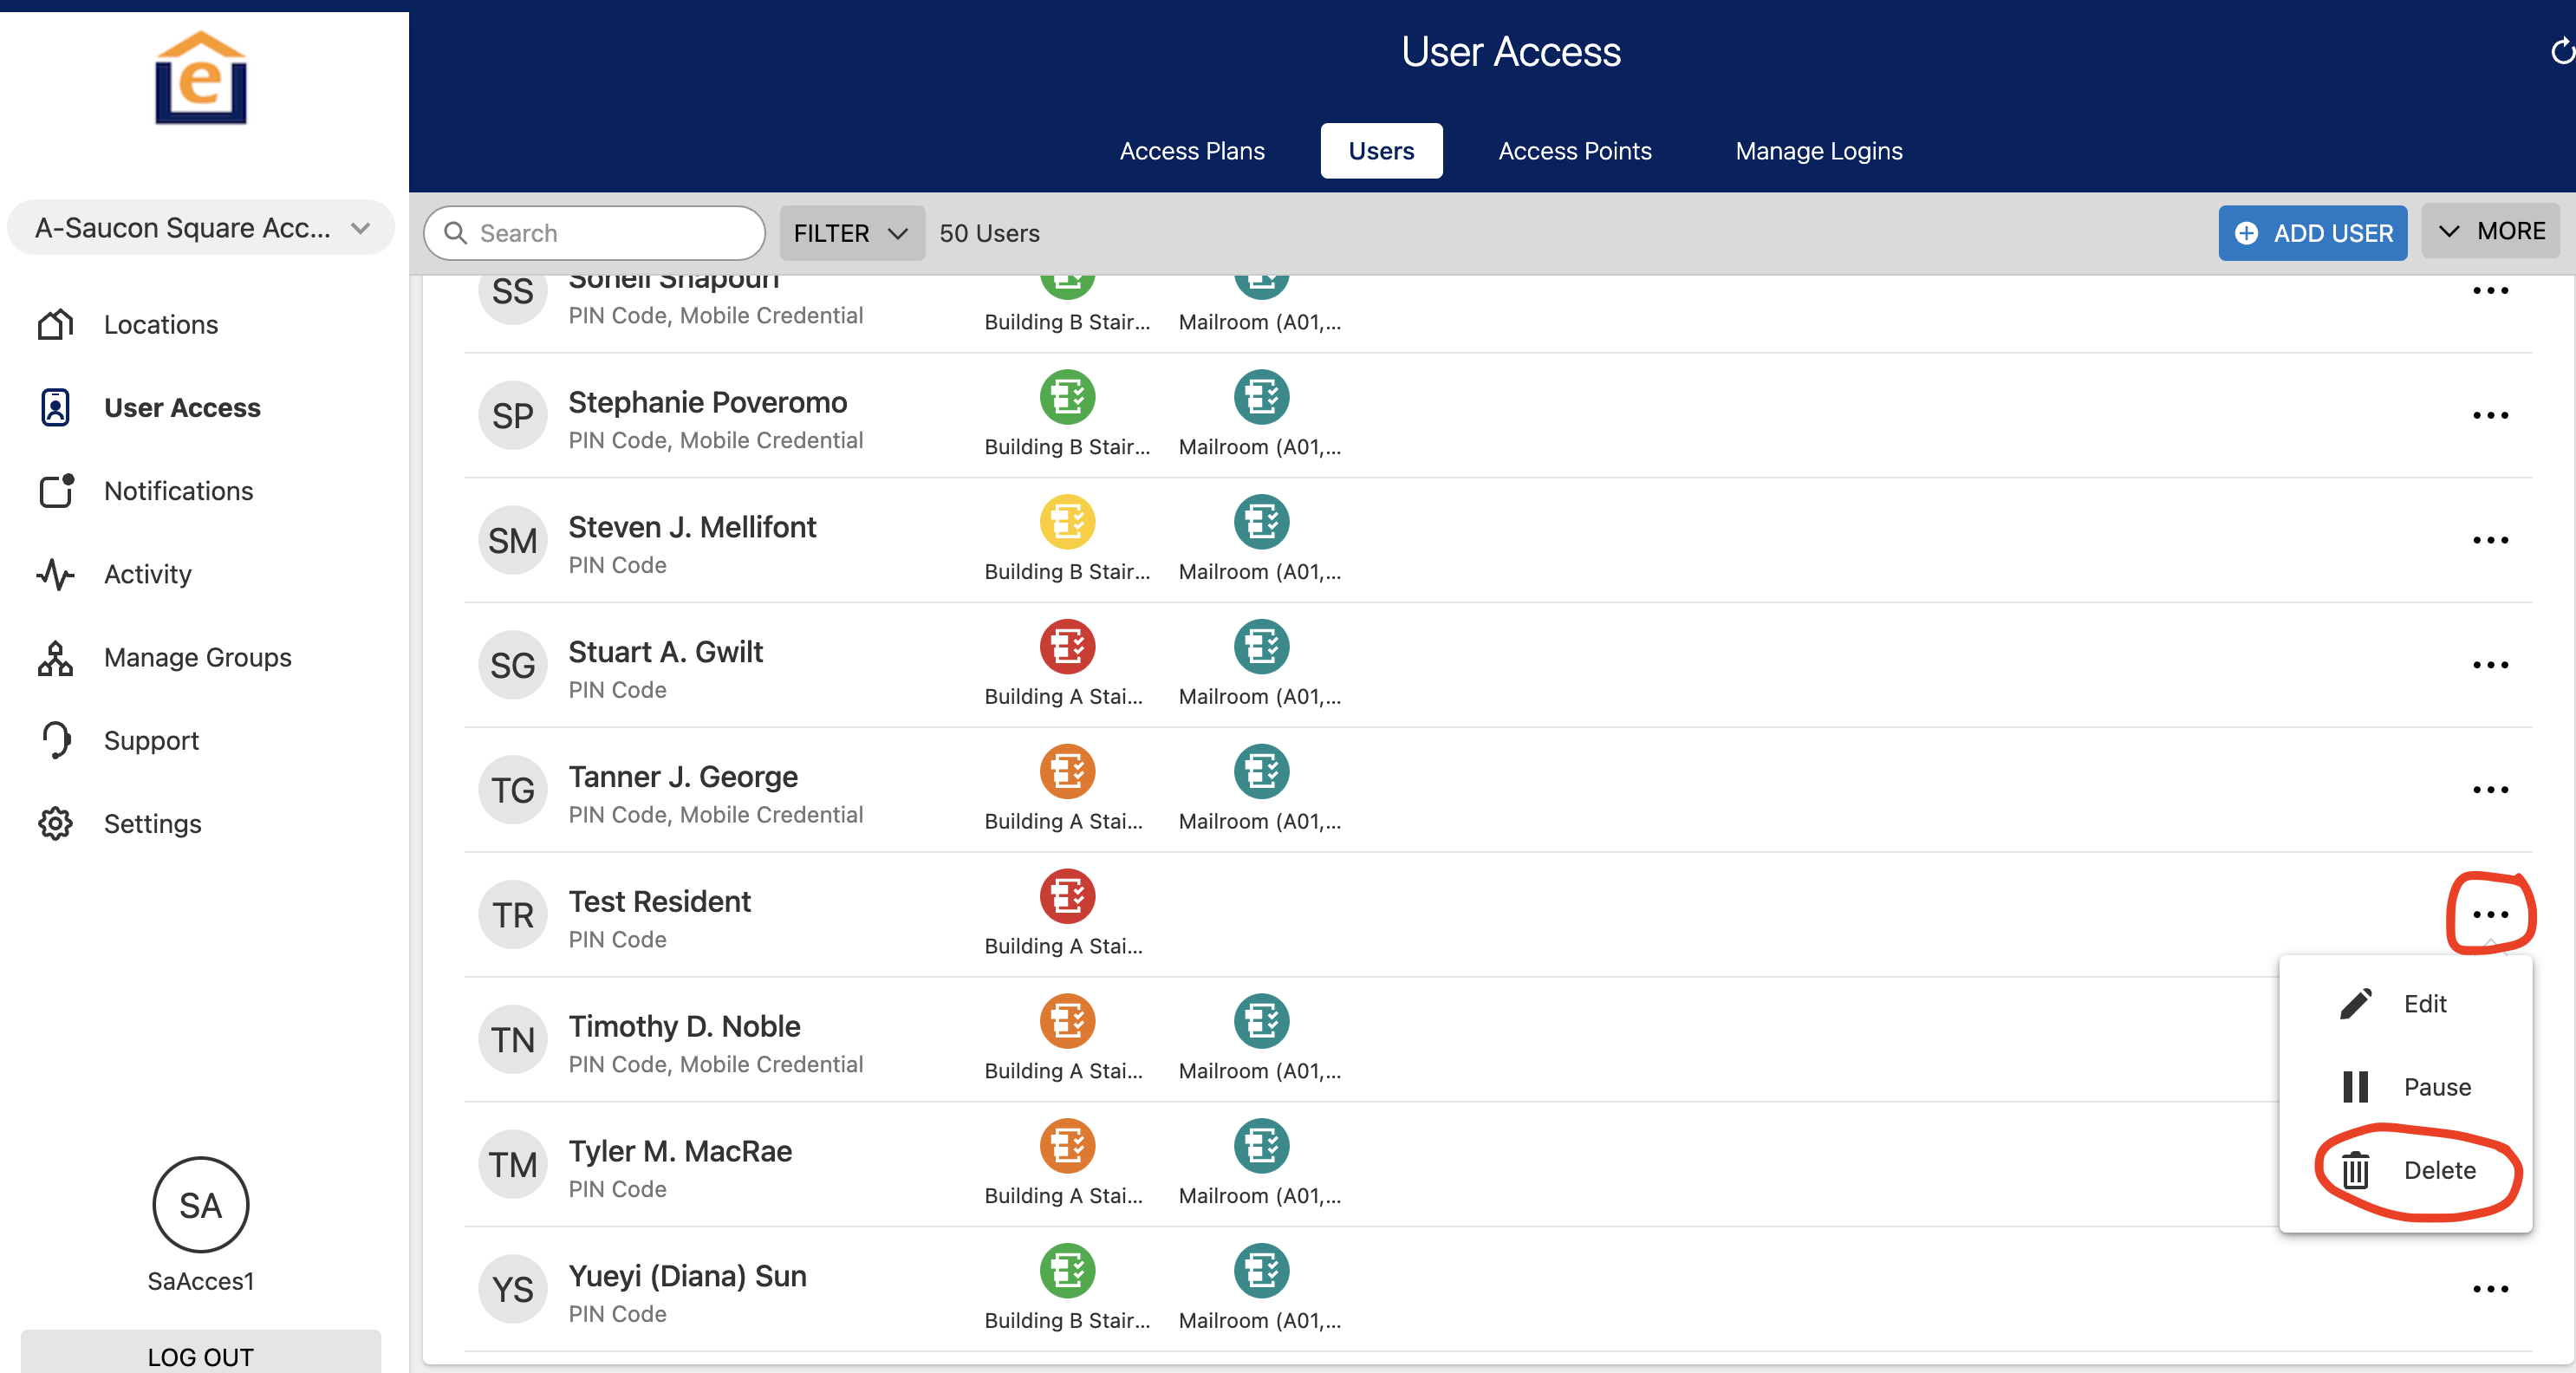This screenshot has height=1373, width=2576.
Task: Click Stuart A. Gwilt's red Building A plan icon
Action: point(1066,647)
